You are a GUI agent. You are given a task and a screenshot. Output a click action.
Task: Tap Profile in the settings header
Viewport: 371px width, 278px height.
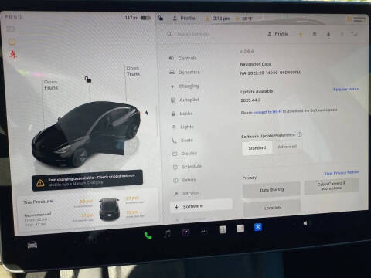pyautogui.click(x=277, y=34)
